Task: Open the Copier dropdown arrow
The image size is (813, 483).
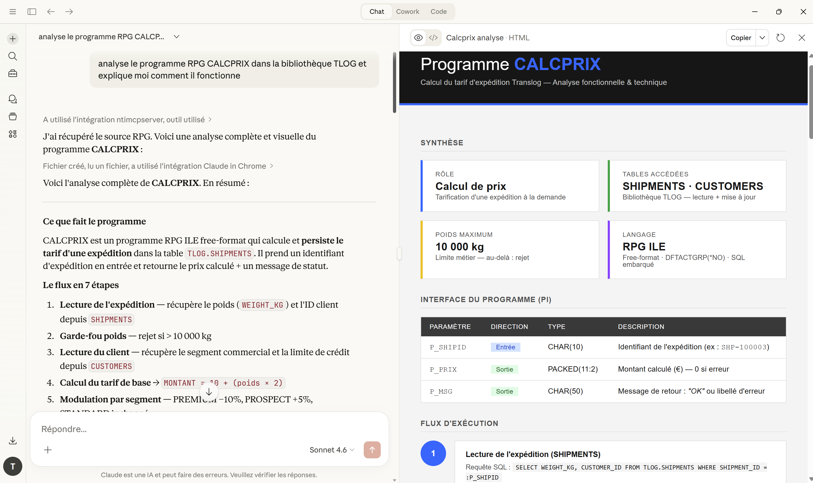Action: click(x=763, y=37)
